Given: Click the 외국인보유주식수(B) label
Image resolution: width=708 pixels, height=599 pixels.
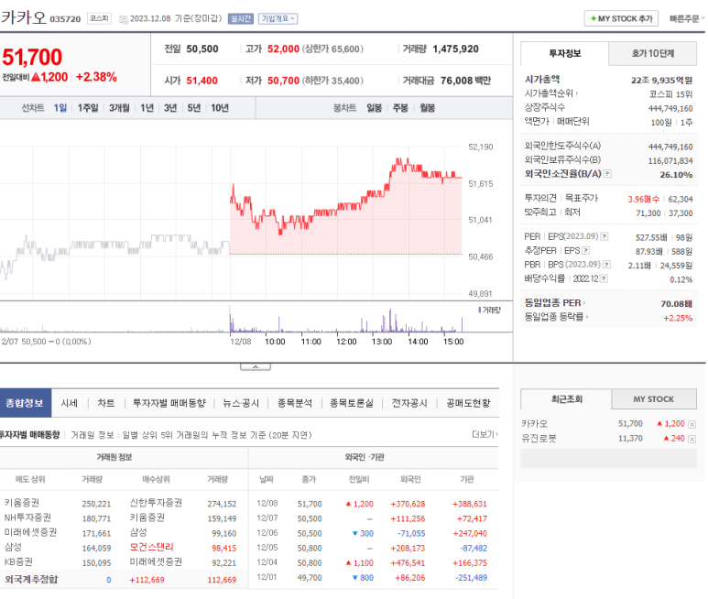Looking at the screenshot, I should click(x=562, y=159).
